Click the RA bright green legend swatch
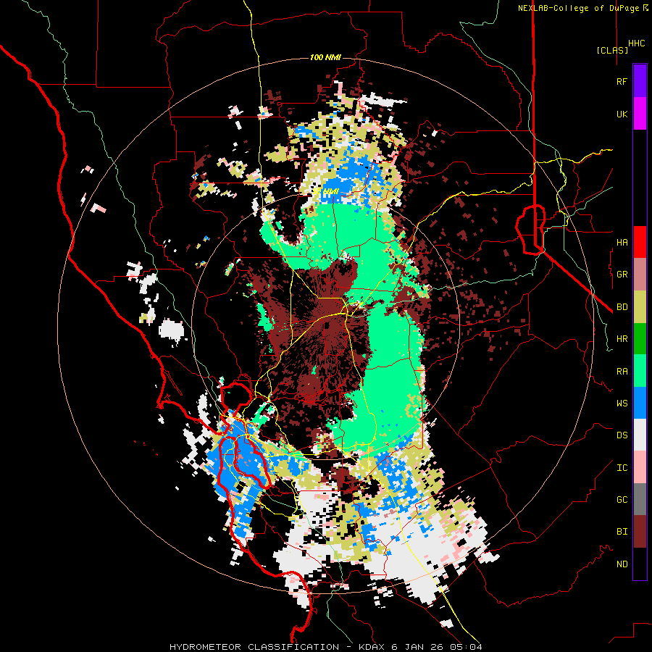 [x=640, y=371]
